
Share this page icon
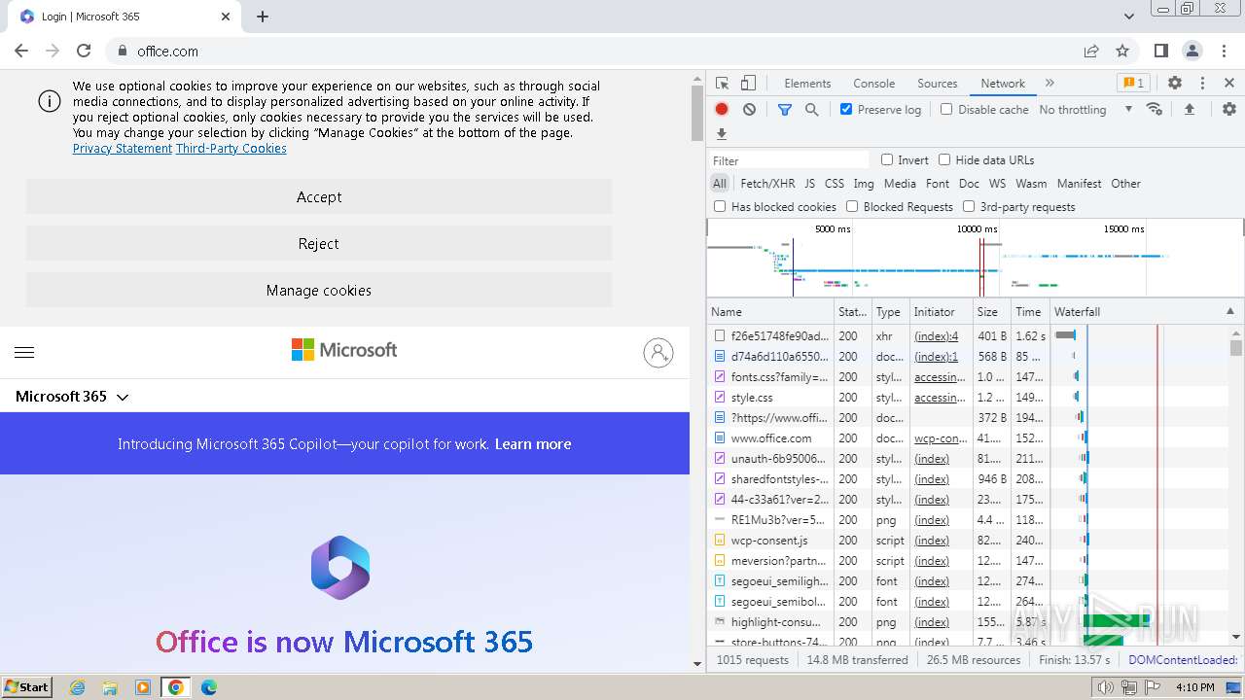pos(1091,51)
